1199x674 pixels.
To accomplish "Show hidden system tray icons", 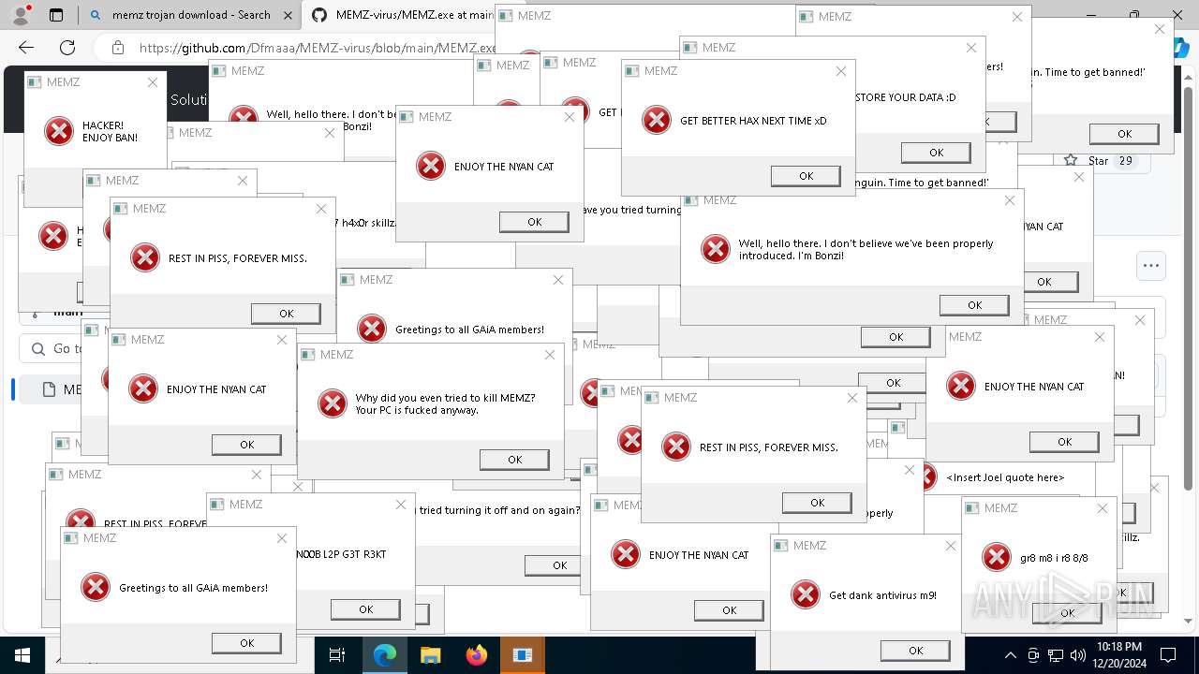I will coord(1010,655).
